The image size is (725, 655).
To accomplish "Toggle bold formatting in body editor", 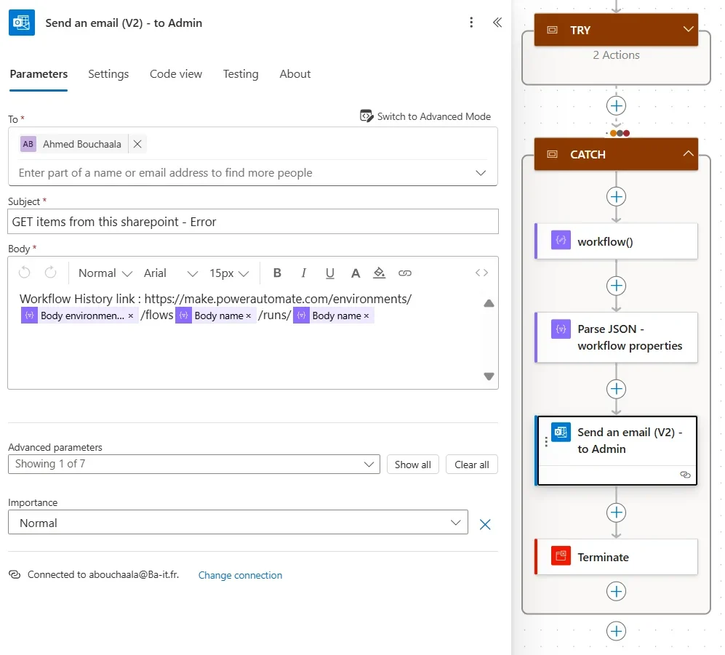I will (277, 273).
